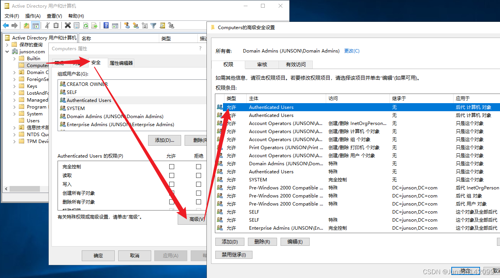Switch to the 属性编辑器 tab
This screenshot has height=278, width=500.
tap(121, 63)
